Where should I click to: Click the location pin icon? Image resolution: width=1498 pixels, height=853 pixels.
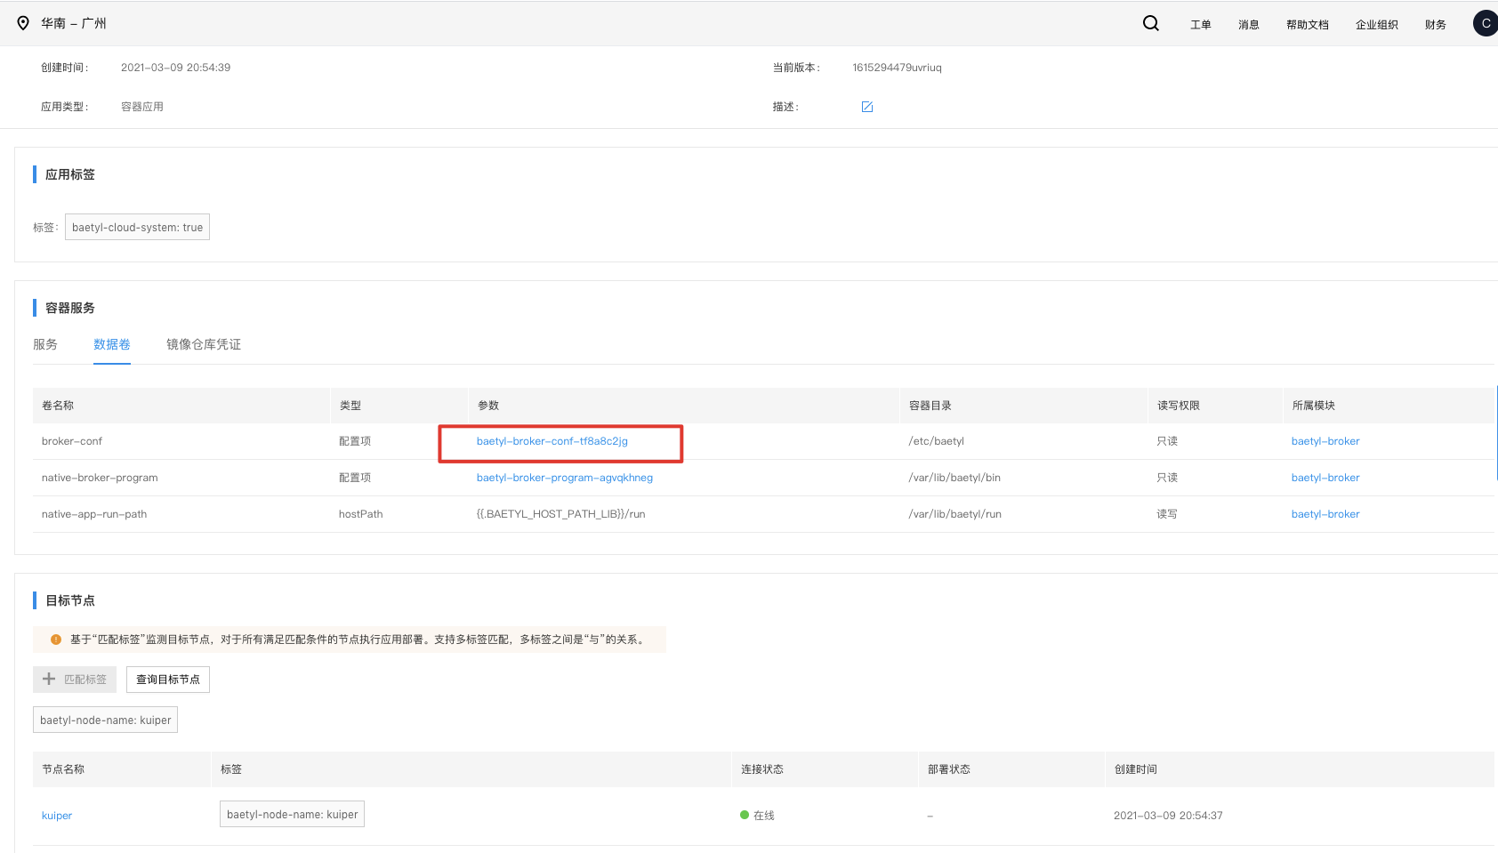click(x=23, y=23)
